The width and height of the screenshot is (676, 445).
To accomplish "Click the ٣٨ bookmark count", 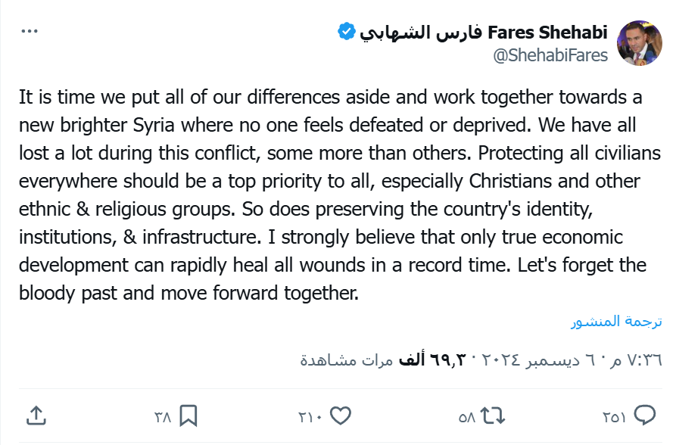I will tap(163, 416).
